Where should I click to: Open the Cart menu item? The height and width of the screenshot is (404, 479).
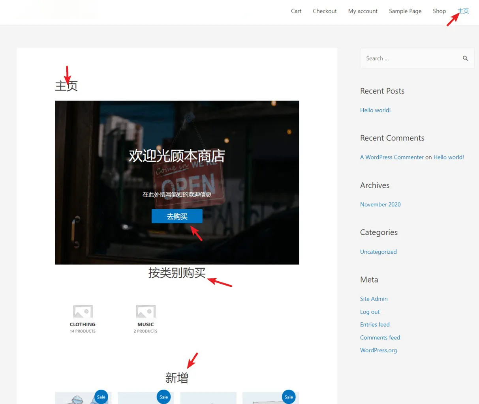[x=296, y=11]
